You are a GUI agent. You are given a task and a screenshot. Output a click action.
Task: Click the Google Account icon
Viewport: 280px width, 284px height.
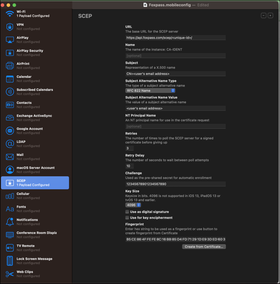pos(10,131)
